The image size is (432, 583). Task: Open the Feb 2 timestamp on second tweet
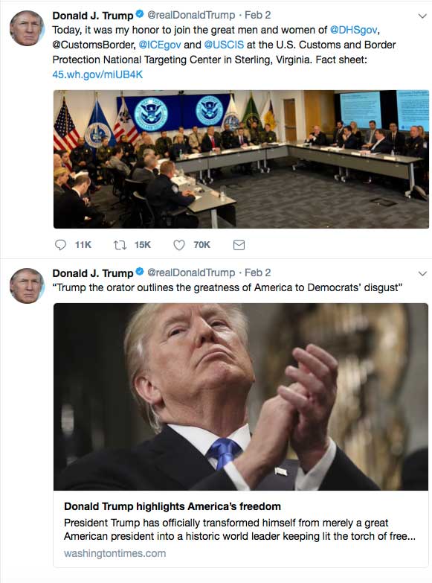258,273
